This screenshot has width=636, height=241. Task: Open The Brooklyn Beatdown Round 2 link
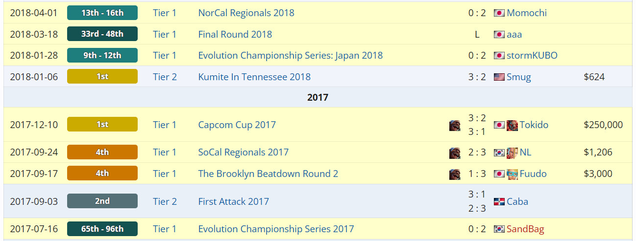point(268,174)
